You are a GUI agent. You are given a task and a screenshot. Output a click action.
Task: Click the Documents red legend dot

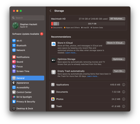(x=52, y=27)
